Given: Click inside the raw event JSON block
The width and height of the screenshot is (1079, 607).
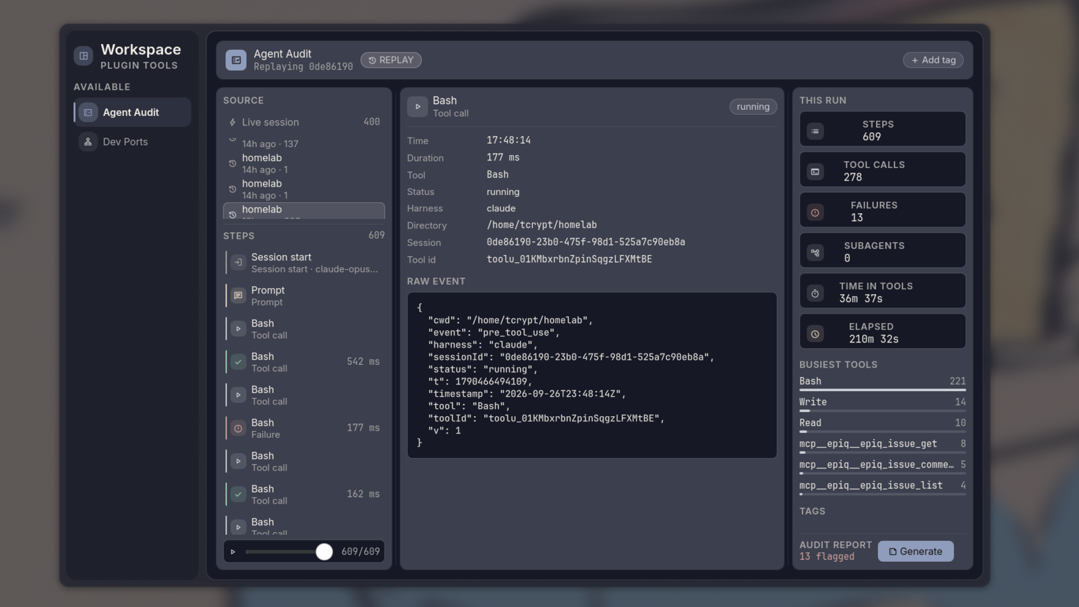Looking at the screenshot, I should [x=592, y=375].
